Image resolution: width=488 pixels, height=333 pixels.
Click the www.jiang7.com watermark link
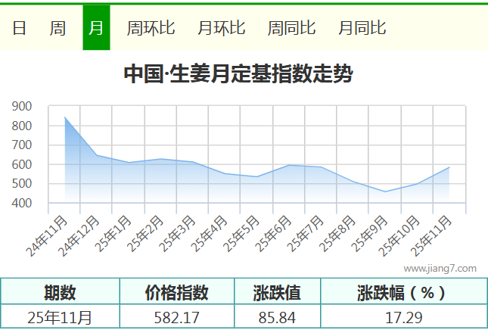tap(440, 269)
